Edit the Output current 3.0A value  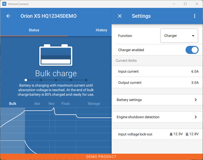pos(195,83)
